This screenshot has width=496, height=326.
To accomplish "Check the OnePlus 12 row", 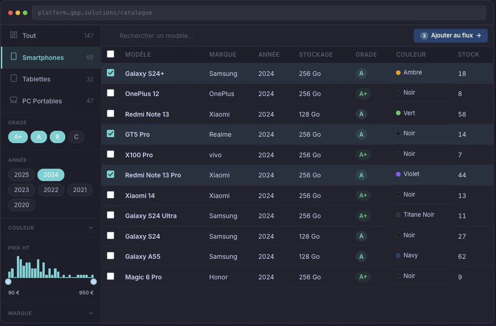I will [x=111, y=93].
